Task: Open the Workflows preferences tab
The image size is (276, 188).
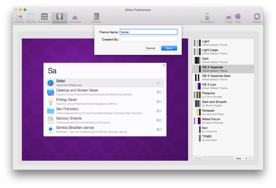Action: [x=44, y=18]
